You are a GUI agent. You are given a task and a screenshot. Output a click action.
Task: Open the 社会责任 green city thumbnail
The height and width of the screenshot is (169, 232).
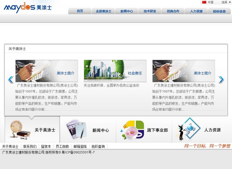pyautogui.click(x=115, y=71)
